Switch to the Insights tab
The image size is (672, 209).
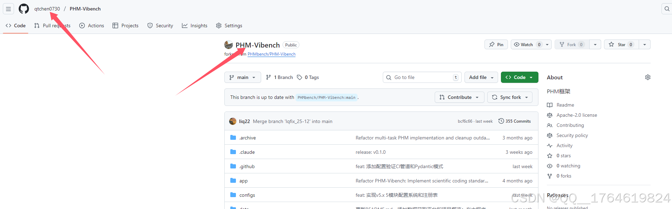coord(195,26)
